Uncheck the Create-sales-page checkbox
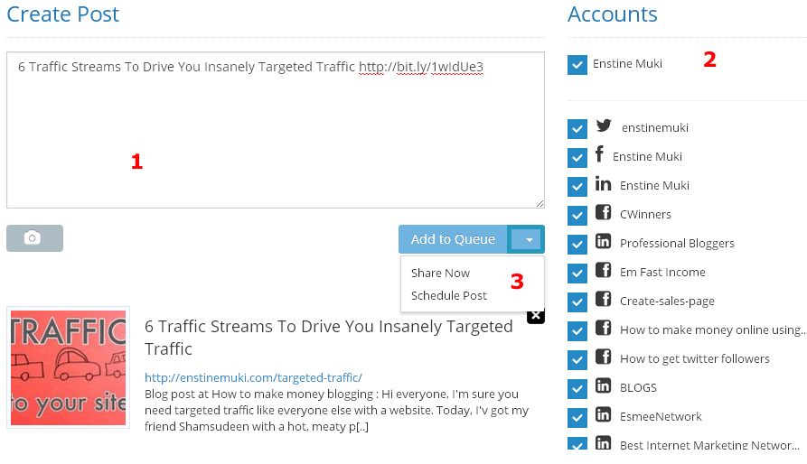The width and height of the screenshot is (807, 464). coord(577,302)
